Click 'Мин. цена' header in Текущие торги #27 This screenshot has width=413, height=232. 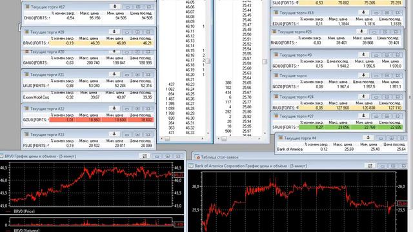click(363, 122)
